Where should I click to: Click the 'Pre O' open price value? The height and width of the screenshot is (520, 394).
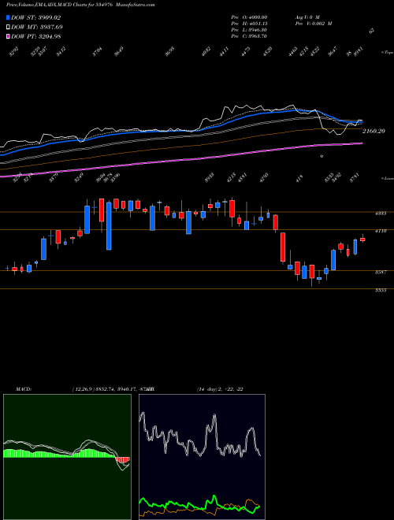249,17
